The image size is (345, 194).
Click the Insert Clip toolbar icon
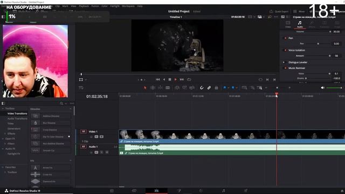[177, 88]
